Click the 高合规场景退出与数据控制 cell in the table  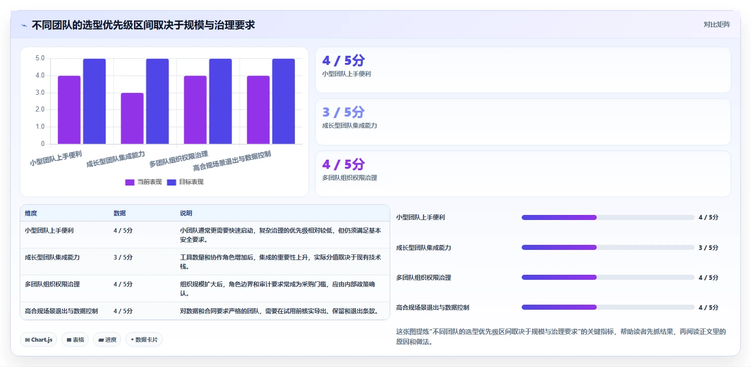coord(61,311)
